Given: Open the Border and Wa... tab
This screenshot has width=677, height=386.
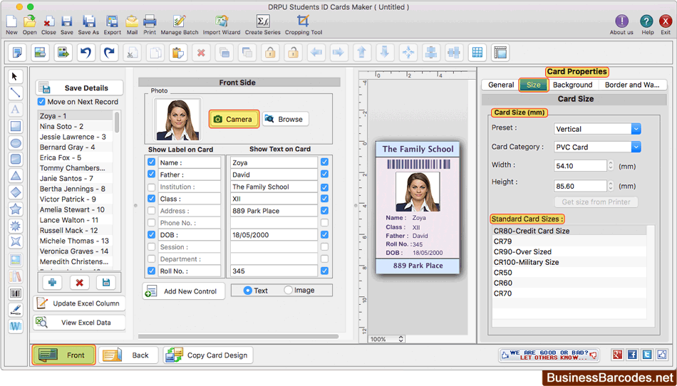Looking at the screenshot, I should (632, 85).
